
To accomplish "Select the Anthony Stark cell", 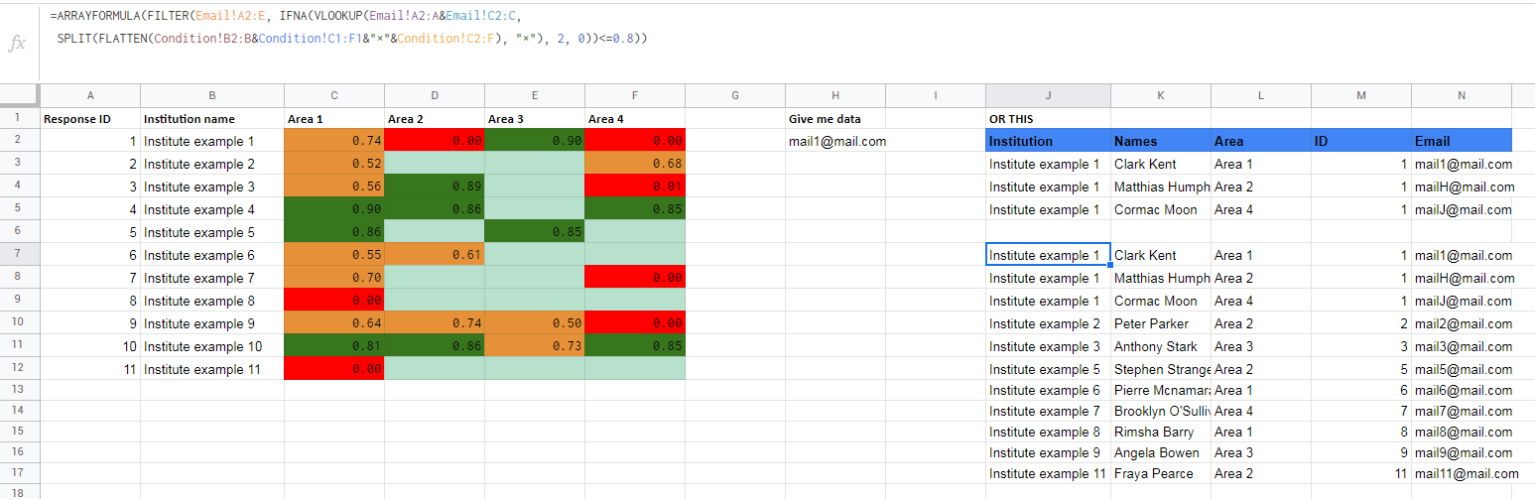I will 1161,346.
